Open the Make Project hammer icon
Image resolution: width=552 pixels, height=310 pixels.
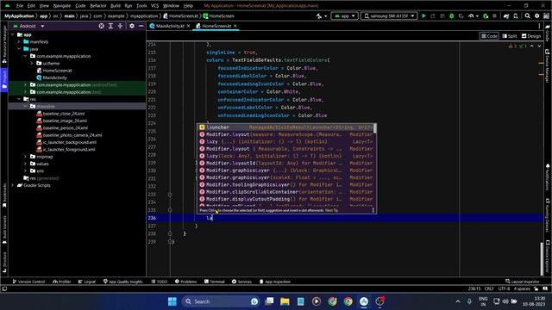(x=319, y=15)
